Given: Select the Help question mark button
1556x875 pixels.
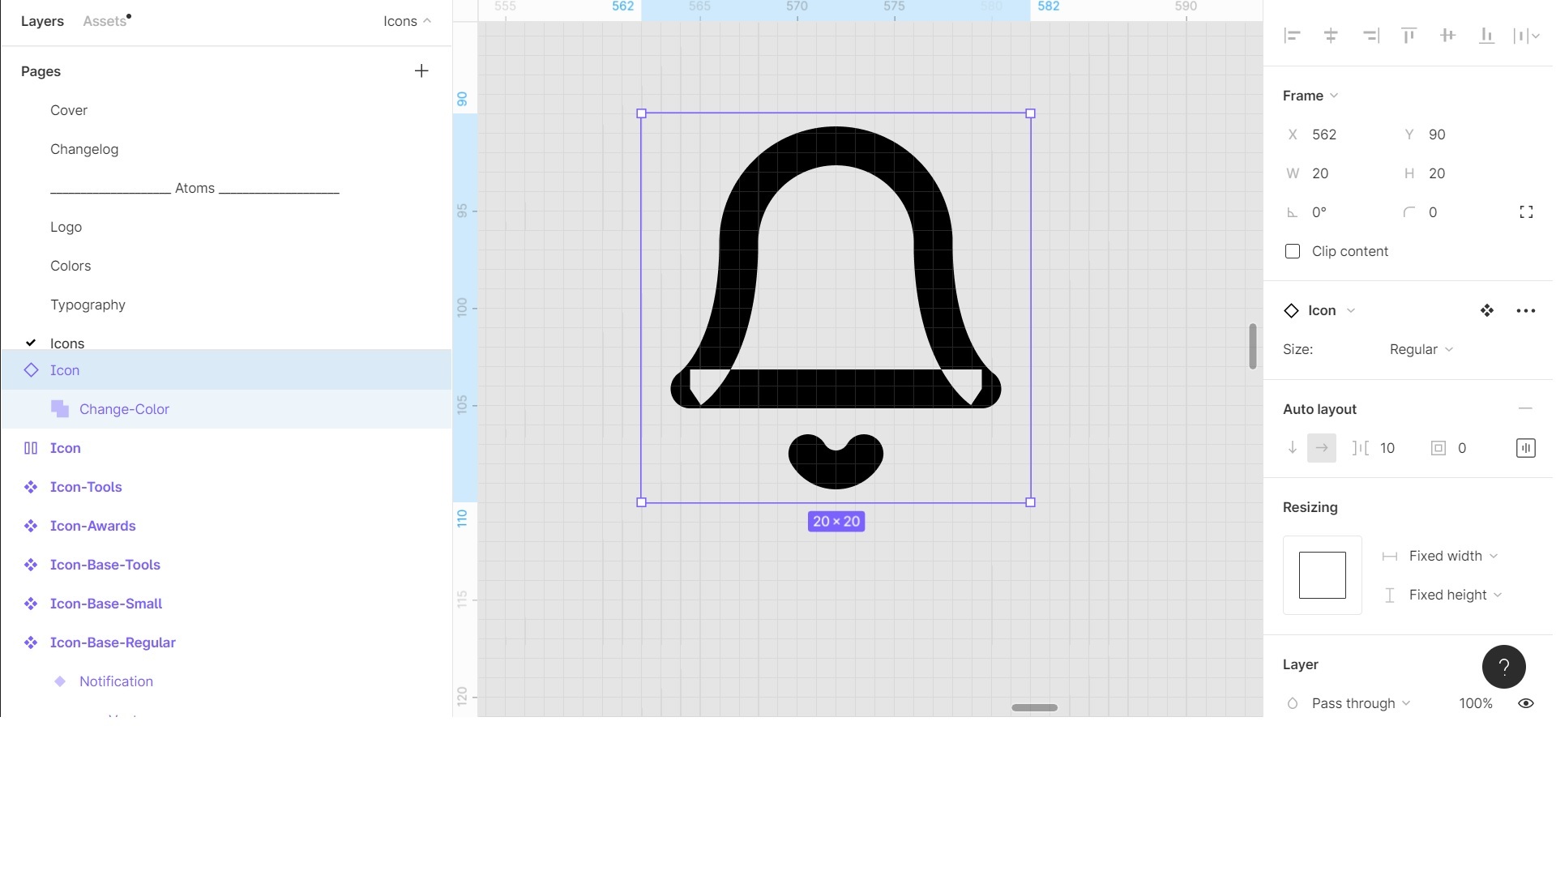Looking at the screenshot, I should coord(1503,667).
